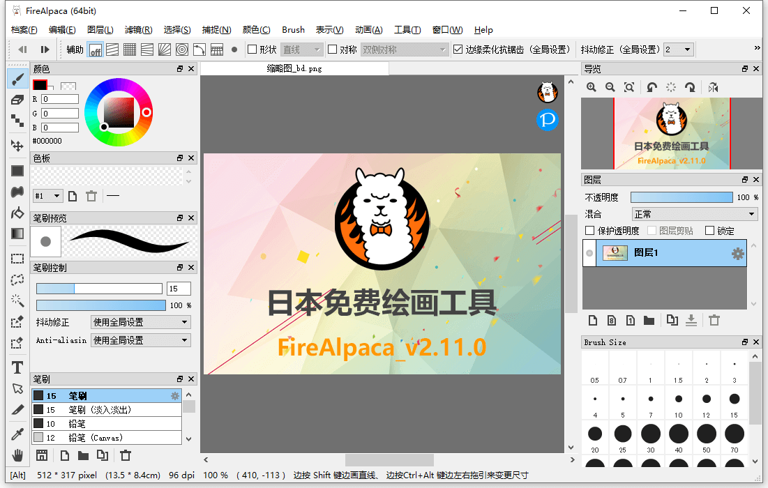Open the brush 抖动修正 dropdown

click(141, 322)
